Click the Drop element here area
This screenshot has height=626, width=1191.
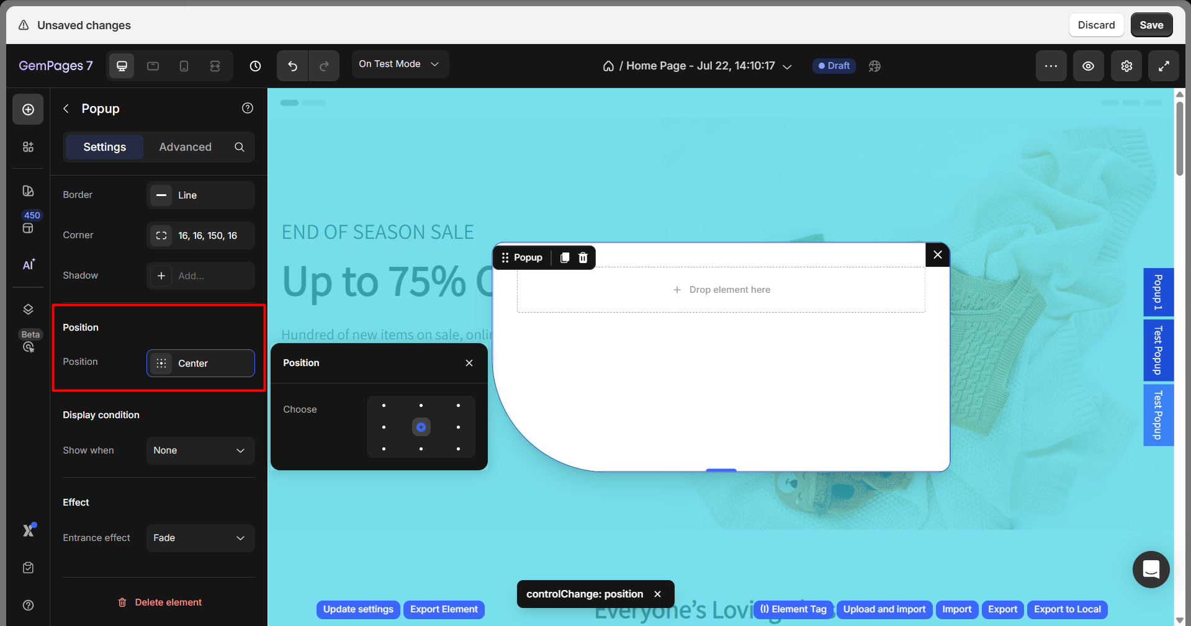click(721, 290)
